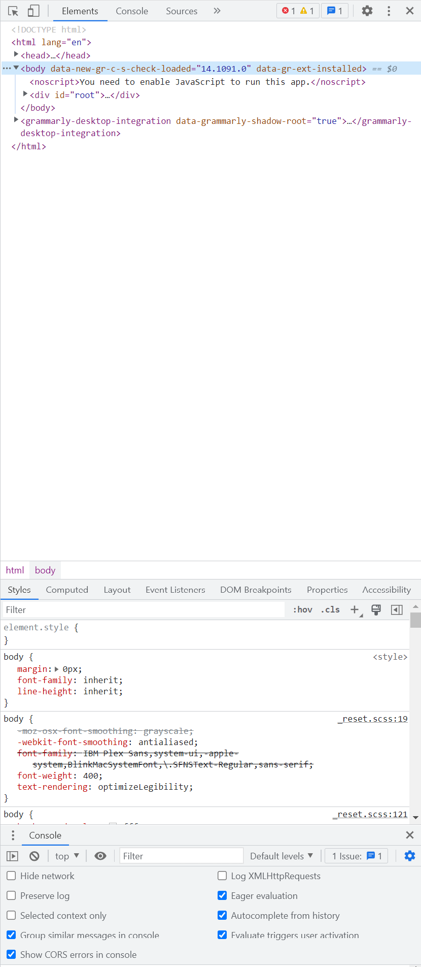421x967 pixels.
Task: Switch to the Sources tab
Action: (x=182, y=11)
